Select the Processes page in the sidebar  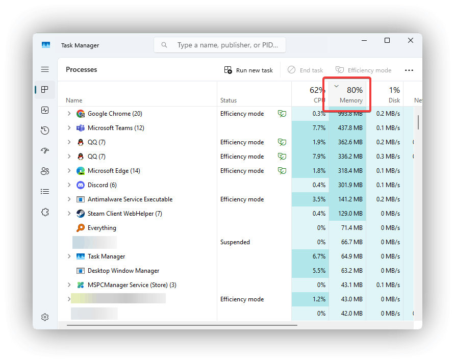(x=45, y=90)
